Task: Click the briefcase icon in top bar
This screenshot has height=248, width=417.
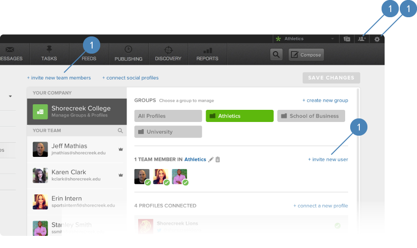Action: 347,39
